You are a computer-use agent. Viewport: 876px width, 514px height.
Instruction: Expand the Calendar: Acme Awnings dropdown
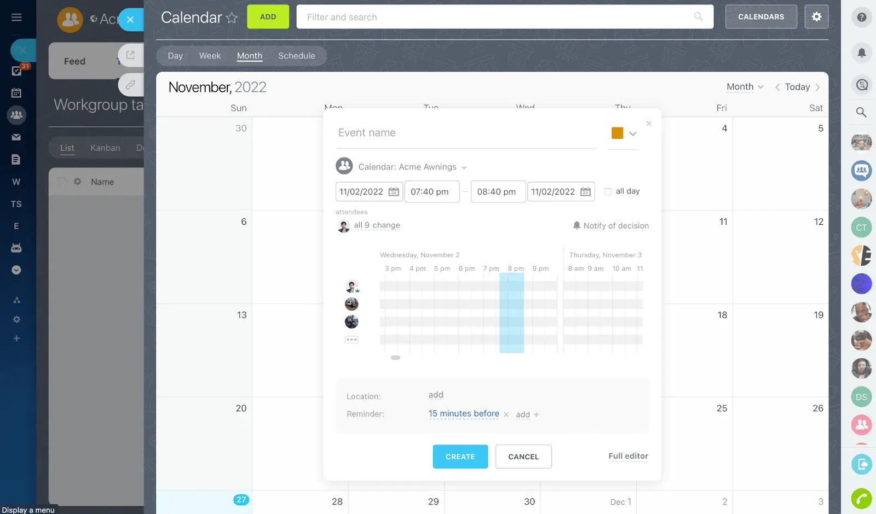coord(464,167)
